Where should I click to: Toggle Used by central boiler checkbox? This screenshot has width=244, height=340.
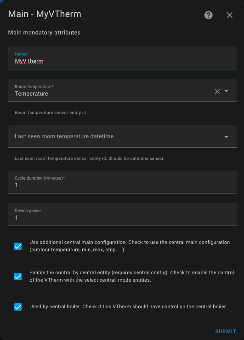[18, 307]
